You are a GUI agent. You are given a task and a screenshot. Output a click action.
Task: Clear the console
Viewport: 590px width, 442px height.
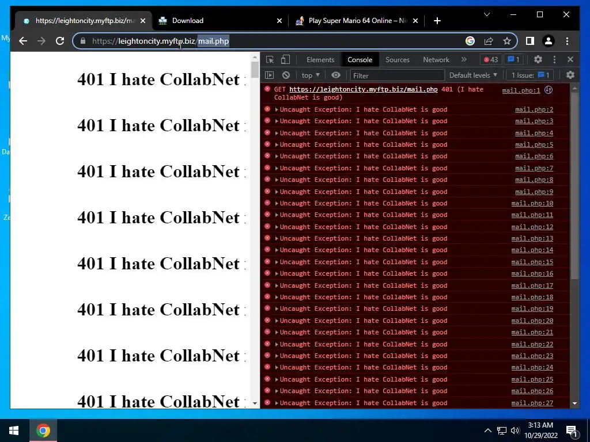(286, 75)
